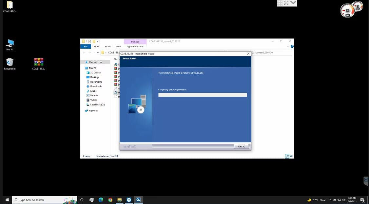Select Downloads in the navigation pane

(x=96, y=86)
